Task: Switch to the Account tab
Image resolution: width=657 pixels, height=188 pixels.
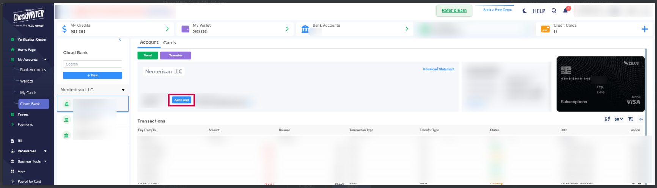Action: pyautogui.click(x=149, y=42)
